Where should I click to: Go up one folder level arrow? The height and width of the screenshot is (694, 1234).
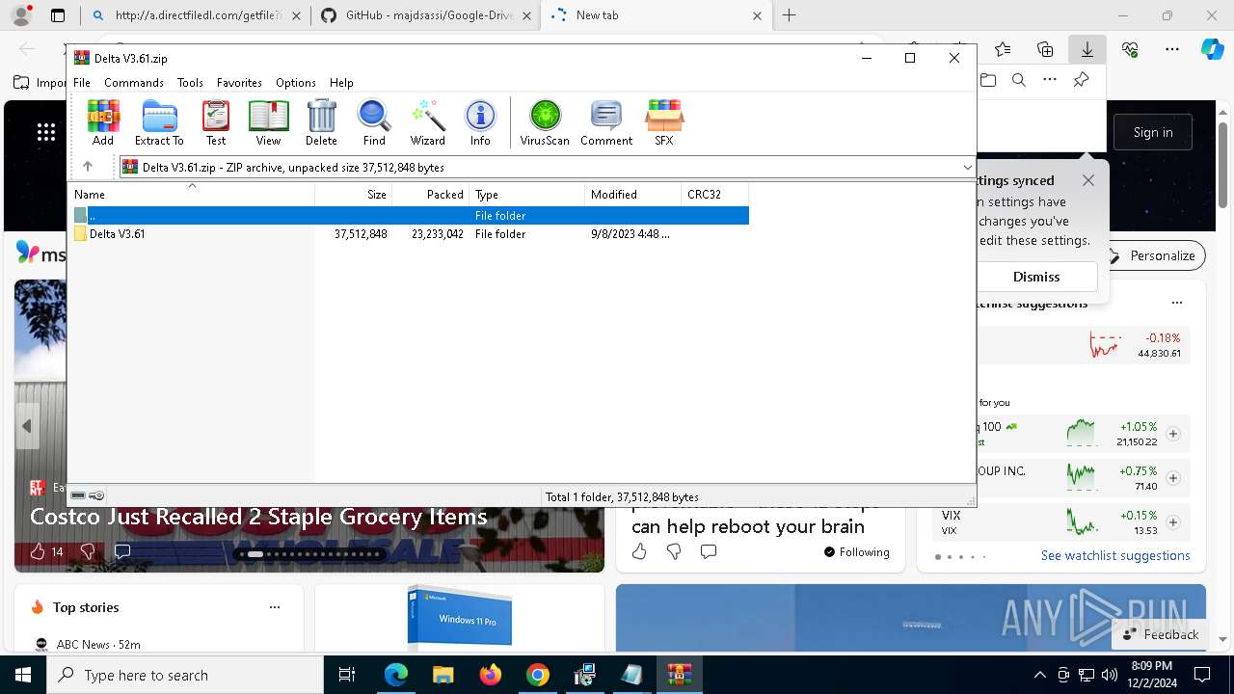[88, 167]
